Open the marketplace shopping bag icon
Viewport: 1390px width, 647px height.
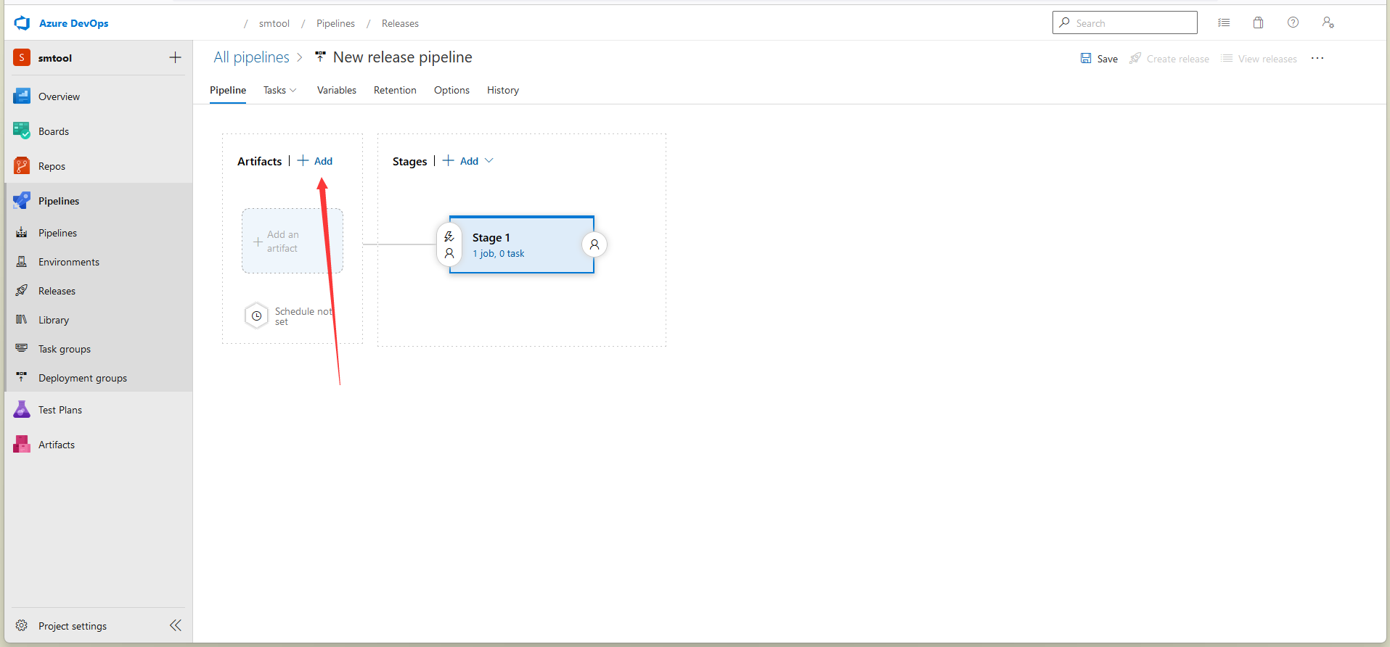click(1258, 22)
